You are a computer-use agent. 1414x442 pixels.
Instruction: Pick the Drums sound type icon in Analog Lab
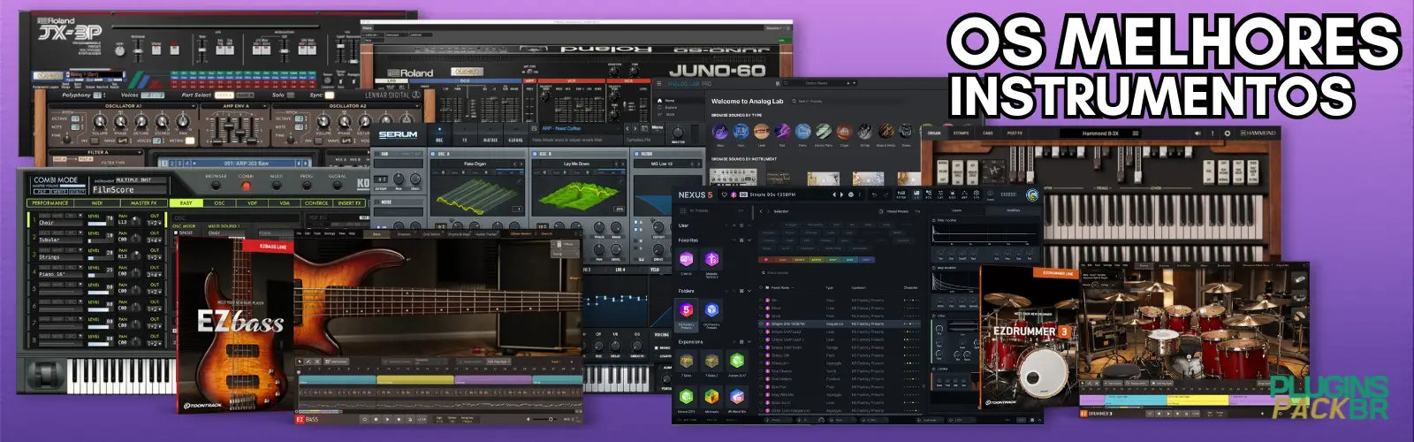pyautogui.click(x=906, y=133)
